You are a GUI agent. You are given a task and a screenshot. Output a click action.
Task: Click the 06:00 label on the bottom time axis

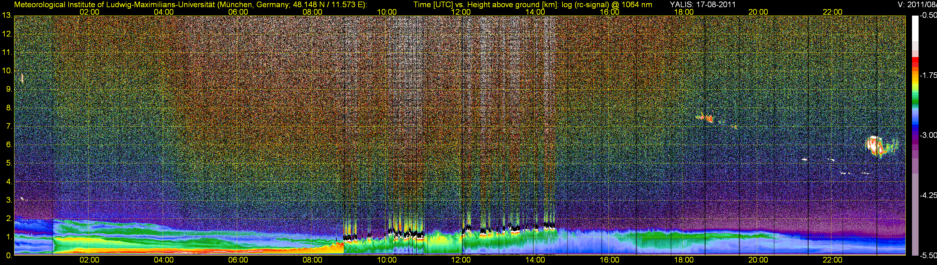point(238,260)
